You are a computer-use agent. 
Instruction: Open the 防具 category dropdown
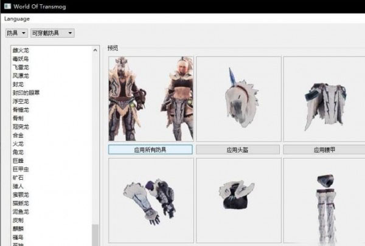click(16, 33)
